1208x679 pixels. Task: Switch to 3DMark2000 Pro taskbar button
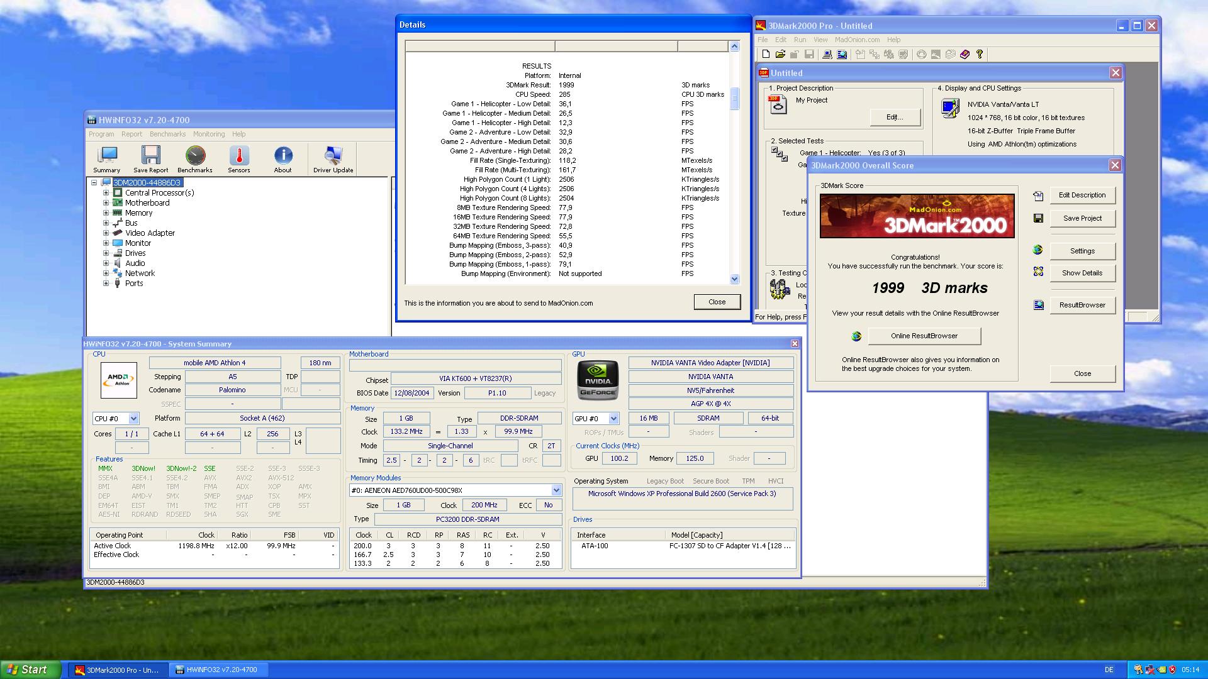coord(118,670)
